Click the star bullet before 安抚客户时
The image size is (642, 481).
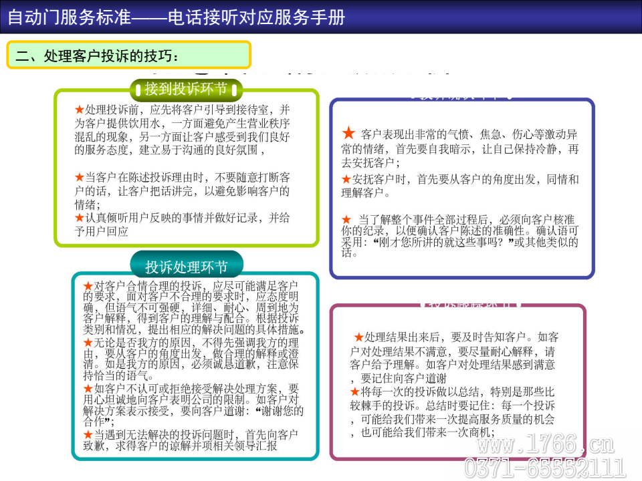(346, 179)
